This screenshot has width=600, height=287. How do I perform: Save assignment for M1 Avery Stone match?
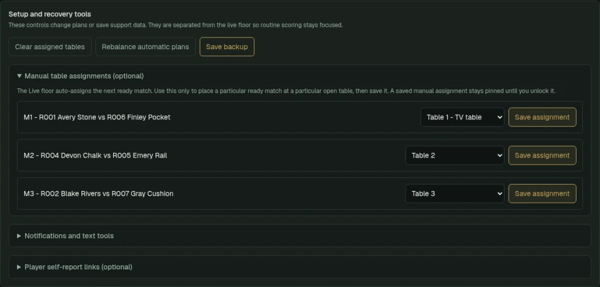[x=542, y=117]
